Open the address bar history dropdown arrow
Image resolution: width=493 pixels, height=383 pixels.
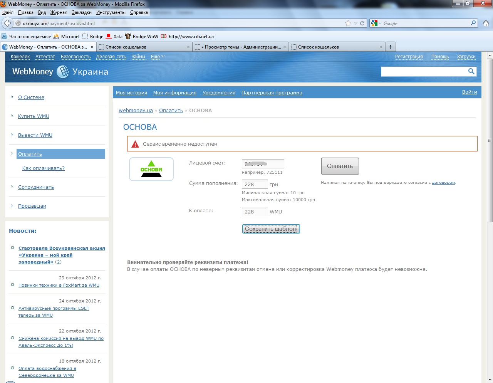pyautogui.click(x=355, y=23)
